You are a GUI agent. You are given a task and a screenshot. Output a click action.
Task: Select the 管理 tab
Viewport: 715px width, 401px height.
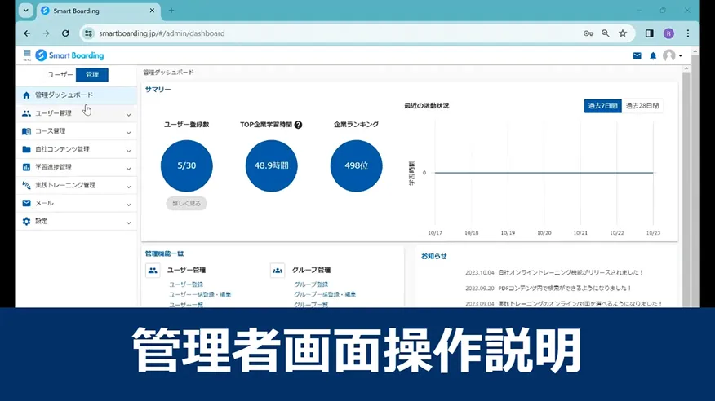(x=92, y=75)
